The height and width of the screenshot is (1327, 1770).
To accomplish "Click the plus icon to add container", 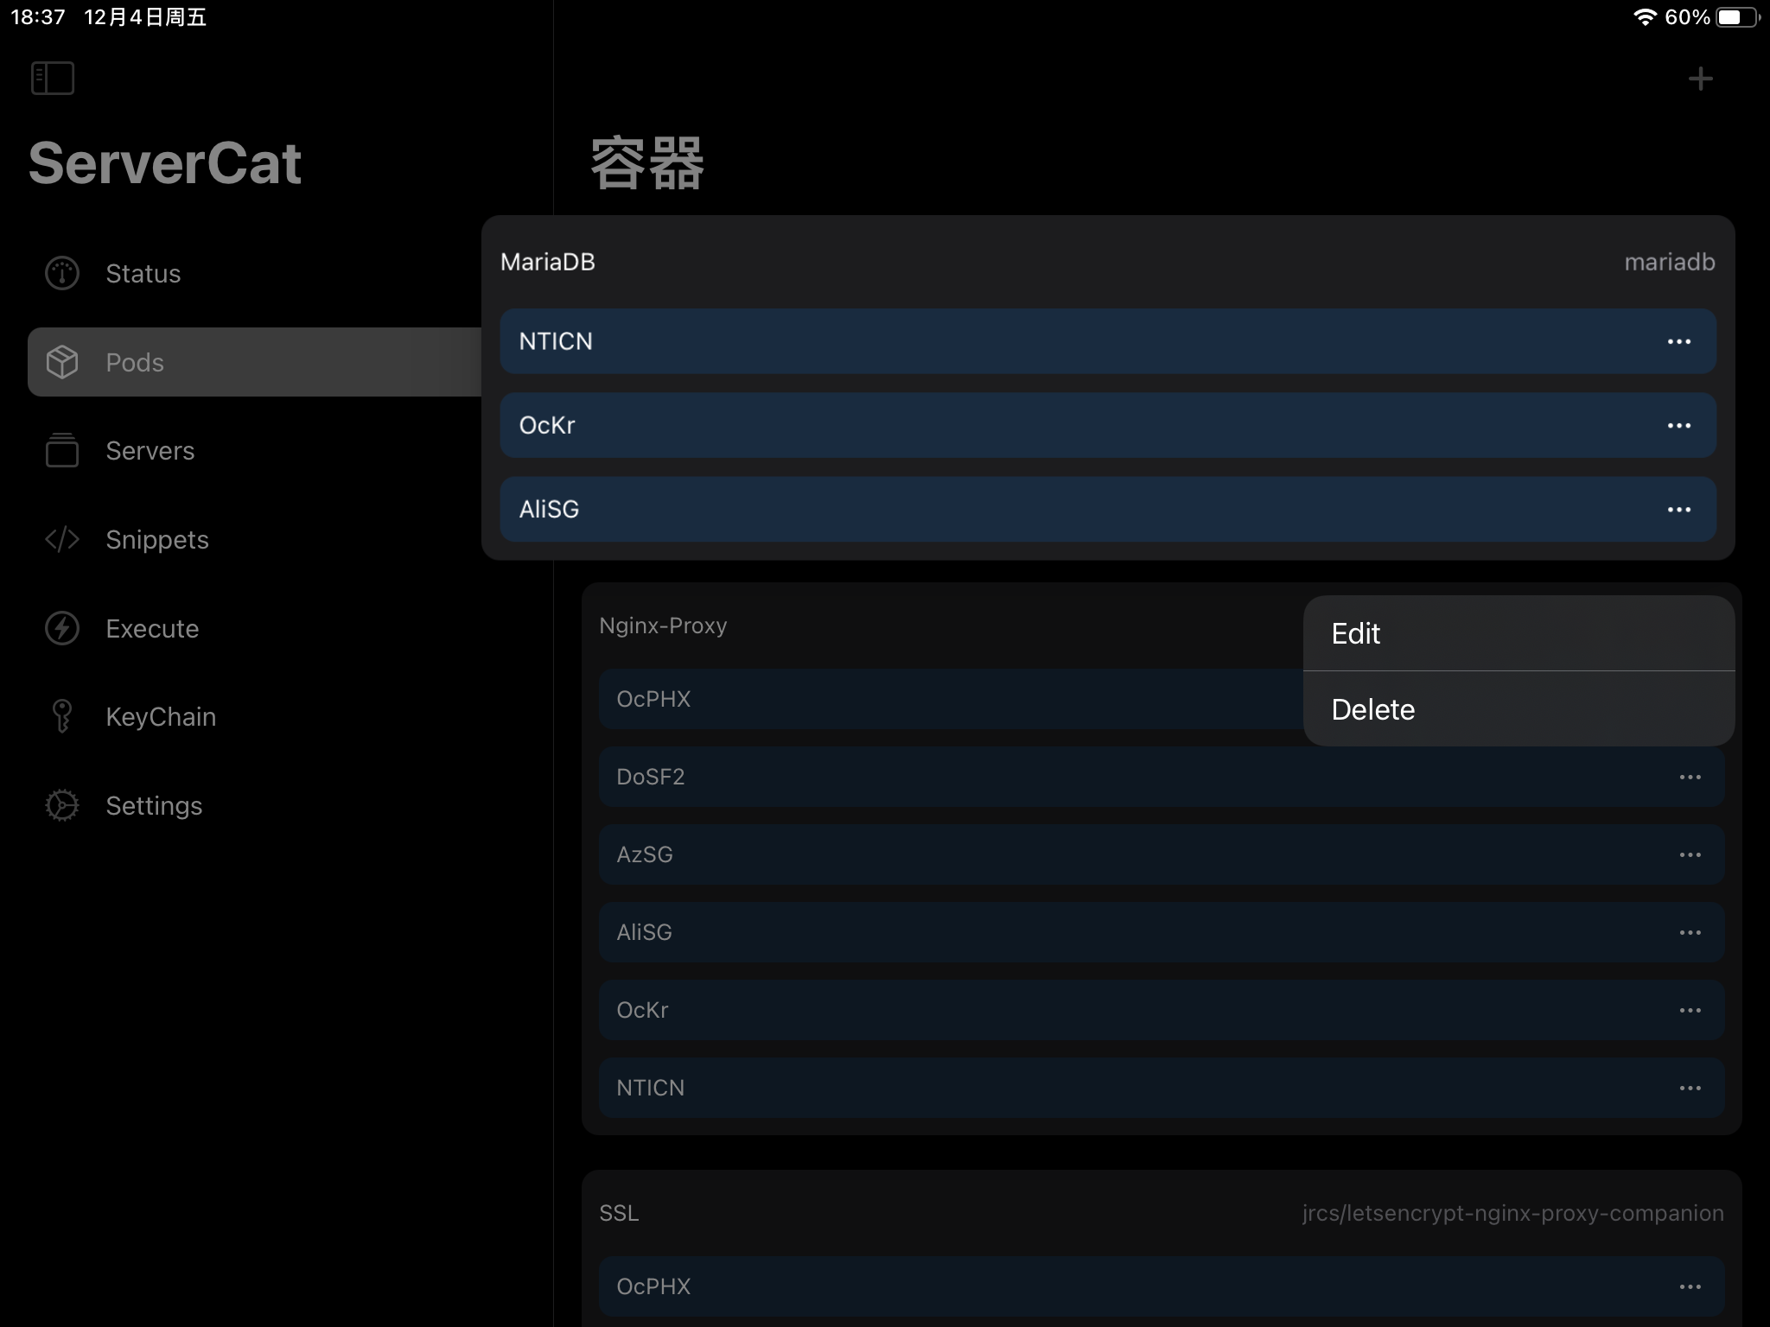I will tap(1700, 79).
